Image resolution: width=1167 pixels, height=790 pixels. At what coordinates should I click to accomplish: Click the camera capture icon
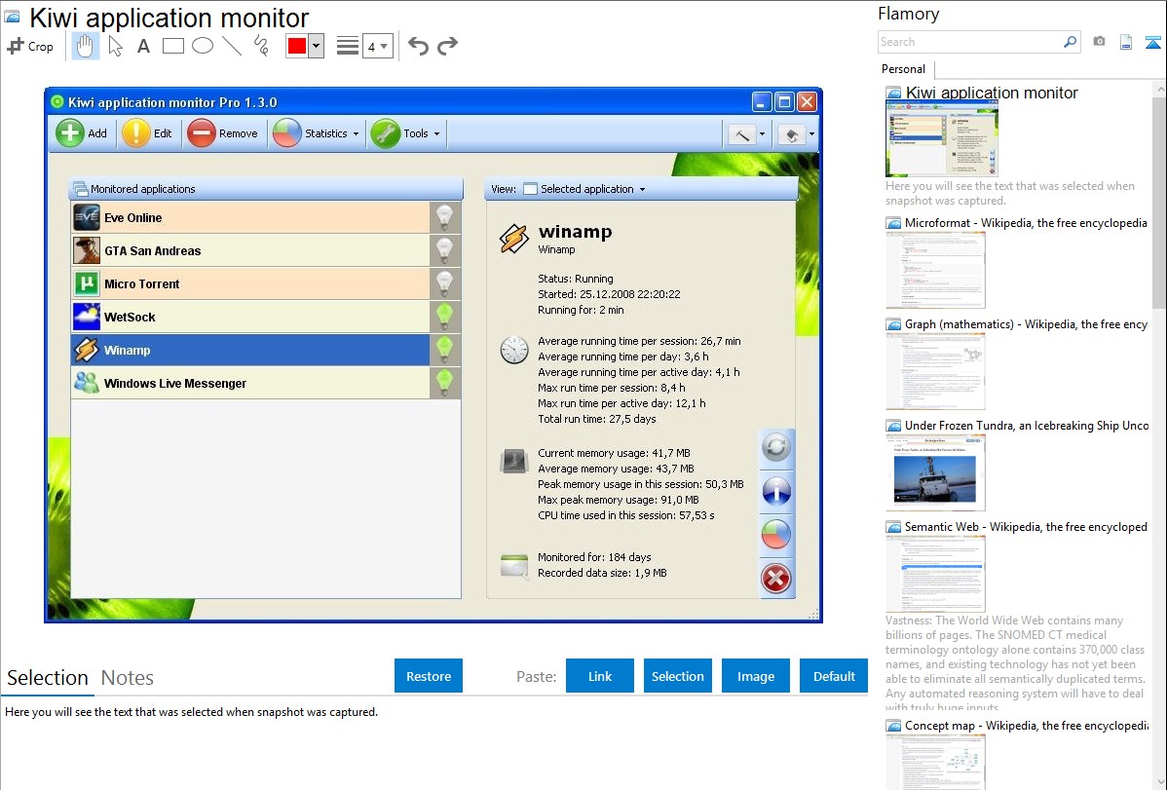pyautogui.click(x=1099, y=42)
